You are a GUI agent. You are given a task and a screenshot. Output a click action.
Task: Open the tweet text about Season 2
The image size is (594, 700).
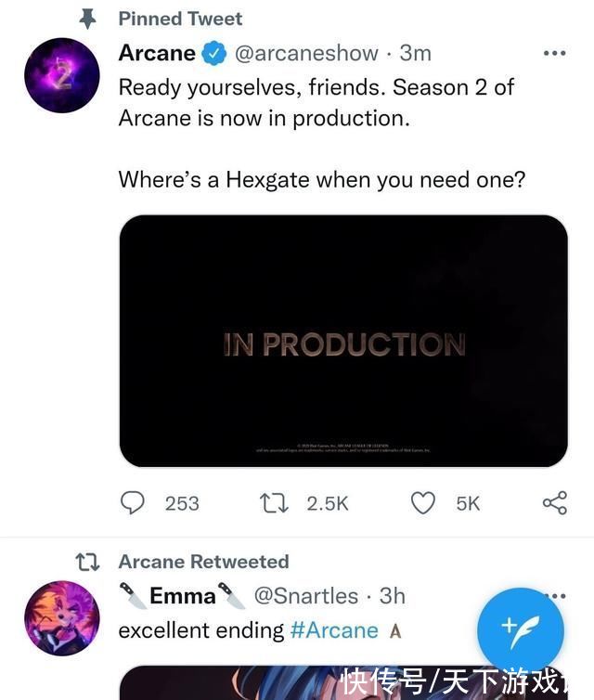click(316, 103)
